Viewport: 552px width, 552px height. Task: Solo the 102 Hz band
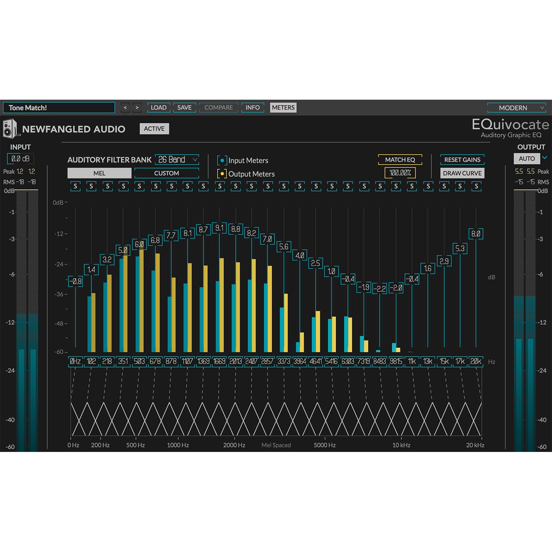pos(92,187)
